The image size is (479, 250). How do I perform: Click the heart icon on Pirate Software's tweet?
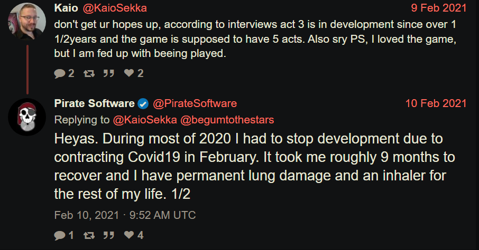128,235
